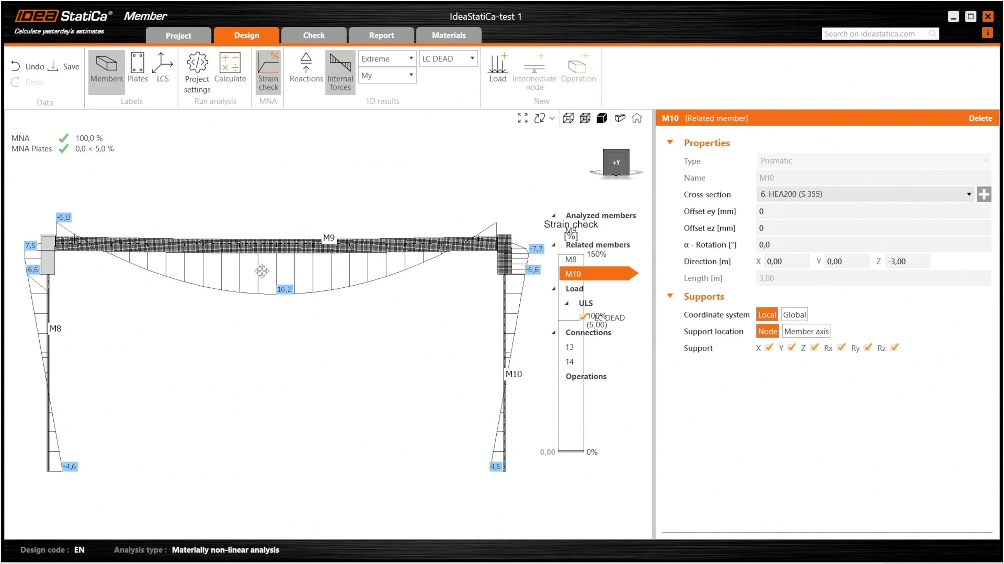Open the Materials tab

pos(449,35)
